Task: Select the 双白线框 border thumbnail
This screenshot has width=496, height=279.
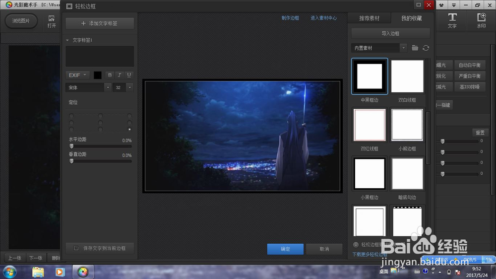Action: tap(407, 76)
